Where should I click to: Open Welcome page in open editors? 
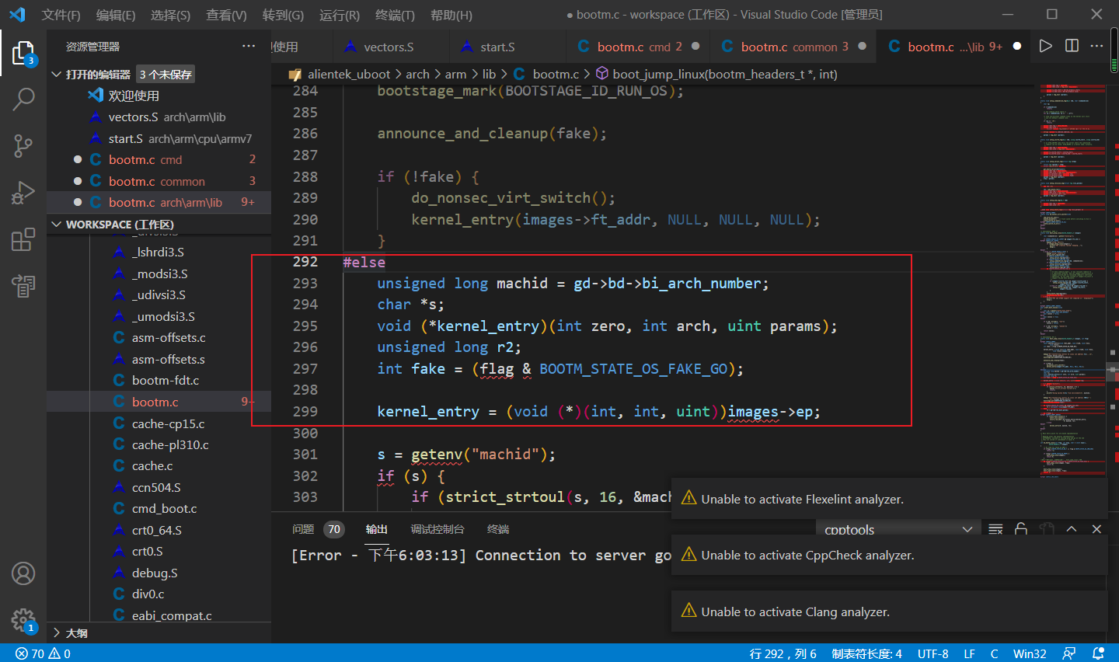(x=159, y=96)
